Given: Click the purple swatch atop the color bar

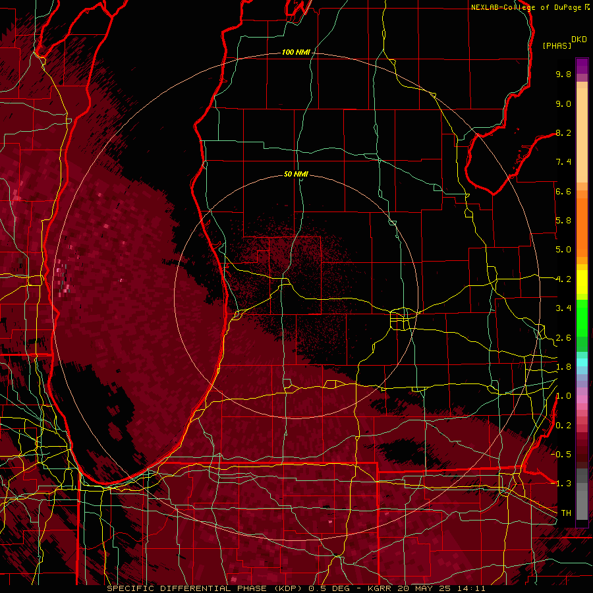Looking at the screenshot, I should tap(582, 66).
